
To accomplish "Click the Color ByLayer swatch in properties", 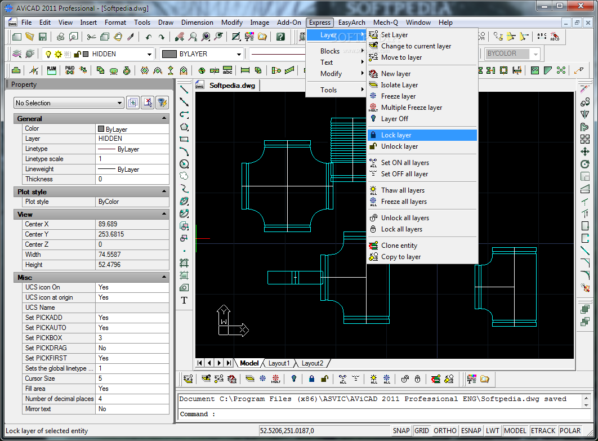I will click(x=101, y=129).
